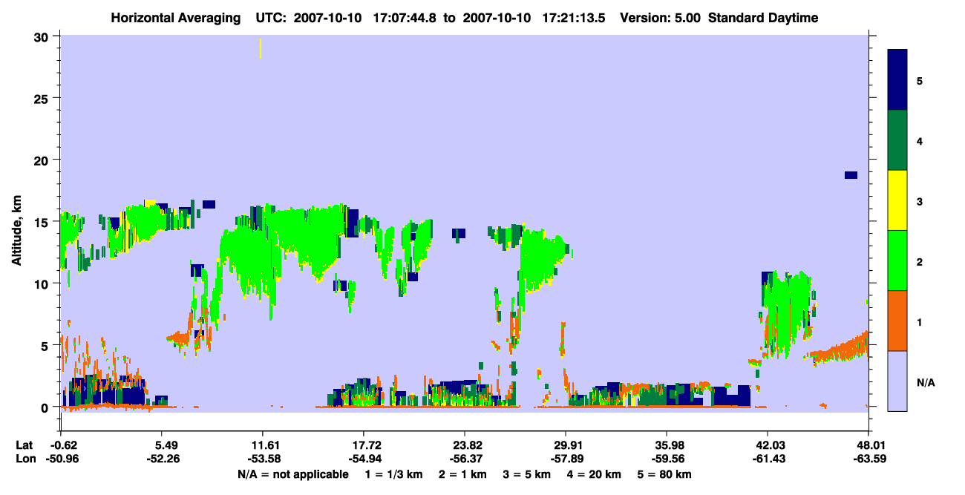This screenshot has width=965, height=495.
Task: Click the lavender N/A colorbar segment
Action: pyautogui.click(x=897, y=381)
